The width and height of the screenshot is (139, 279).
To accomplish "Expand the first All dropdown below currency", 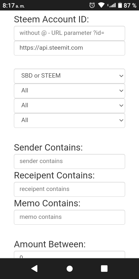I will pos(69,91).
